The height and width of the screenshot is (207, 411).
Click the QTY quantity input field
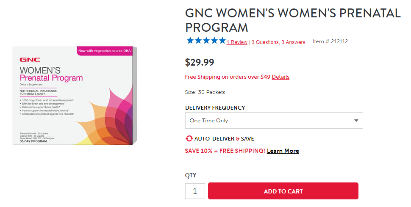(195, 191)
